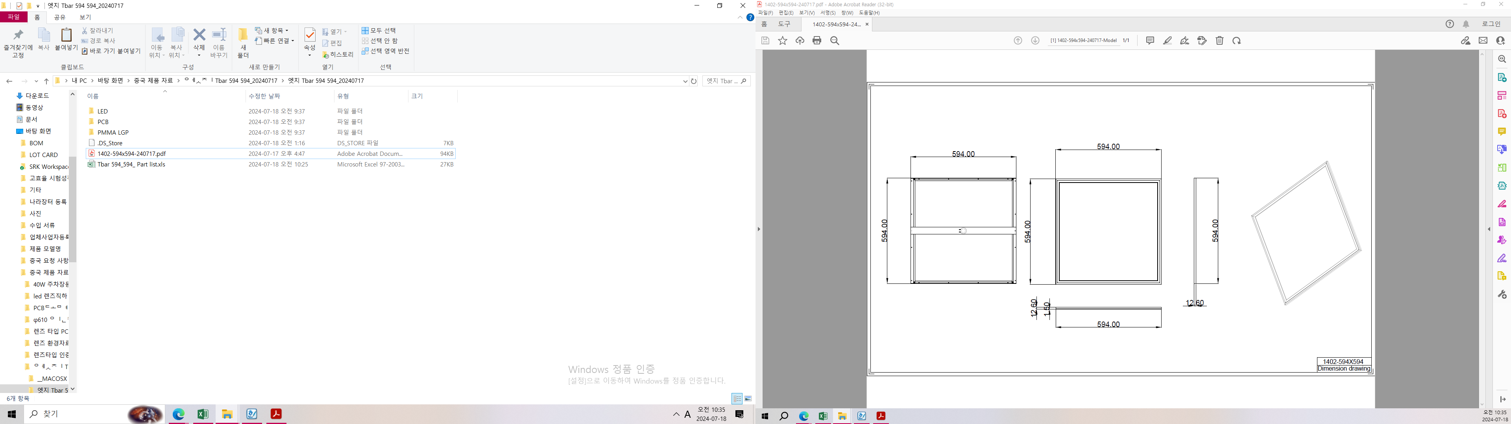Create a New folder (새 폴더) in Explorer

[x=244, y=43]
